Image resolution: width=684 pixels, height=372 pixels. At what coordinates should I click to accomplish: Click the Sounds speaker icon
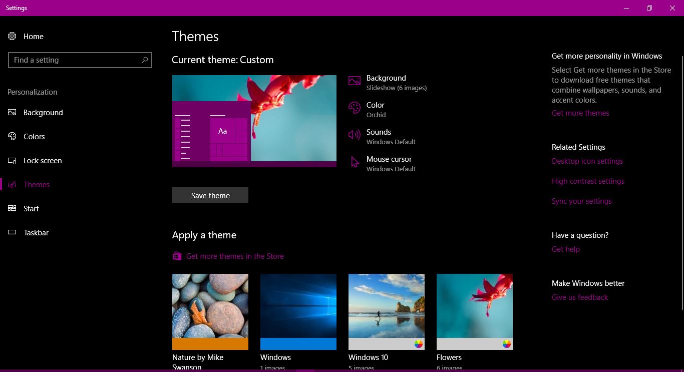tap(355, 135)
